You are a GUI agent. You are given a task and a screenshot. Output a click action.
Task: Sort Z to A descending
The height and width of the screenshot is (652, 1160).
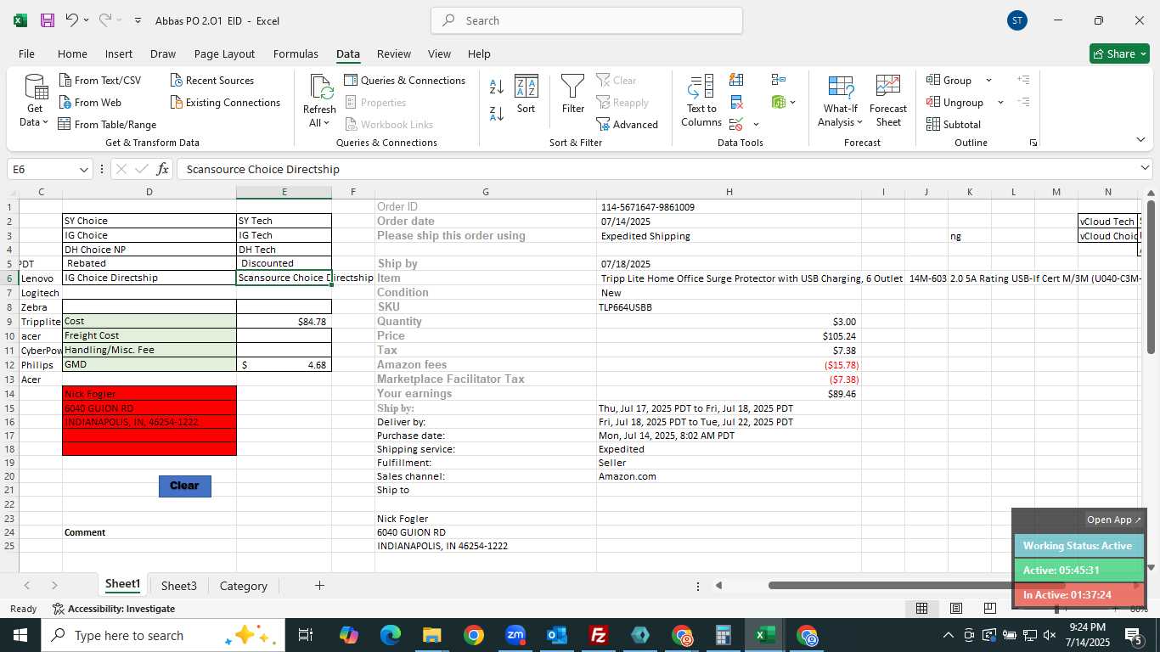[x=497, y=113]
